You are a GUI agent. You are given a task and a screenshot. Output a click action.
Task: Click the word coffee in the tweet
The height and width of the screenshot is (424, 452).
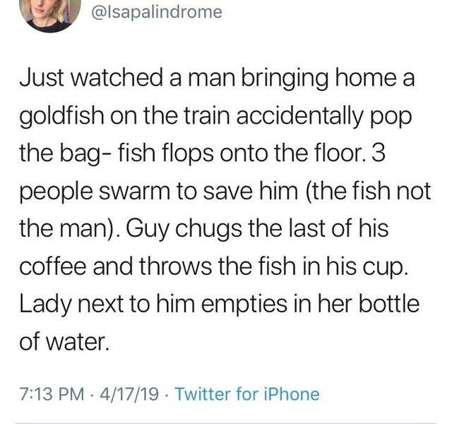pyautogui.click(x=53, y=266)
